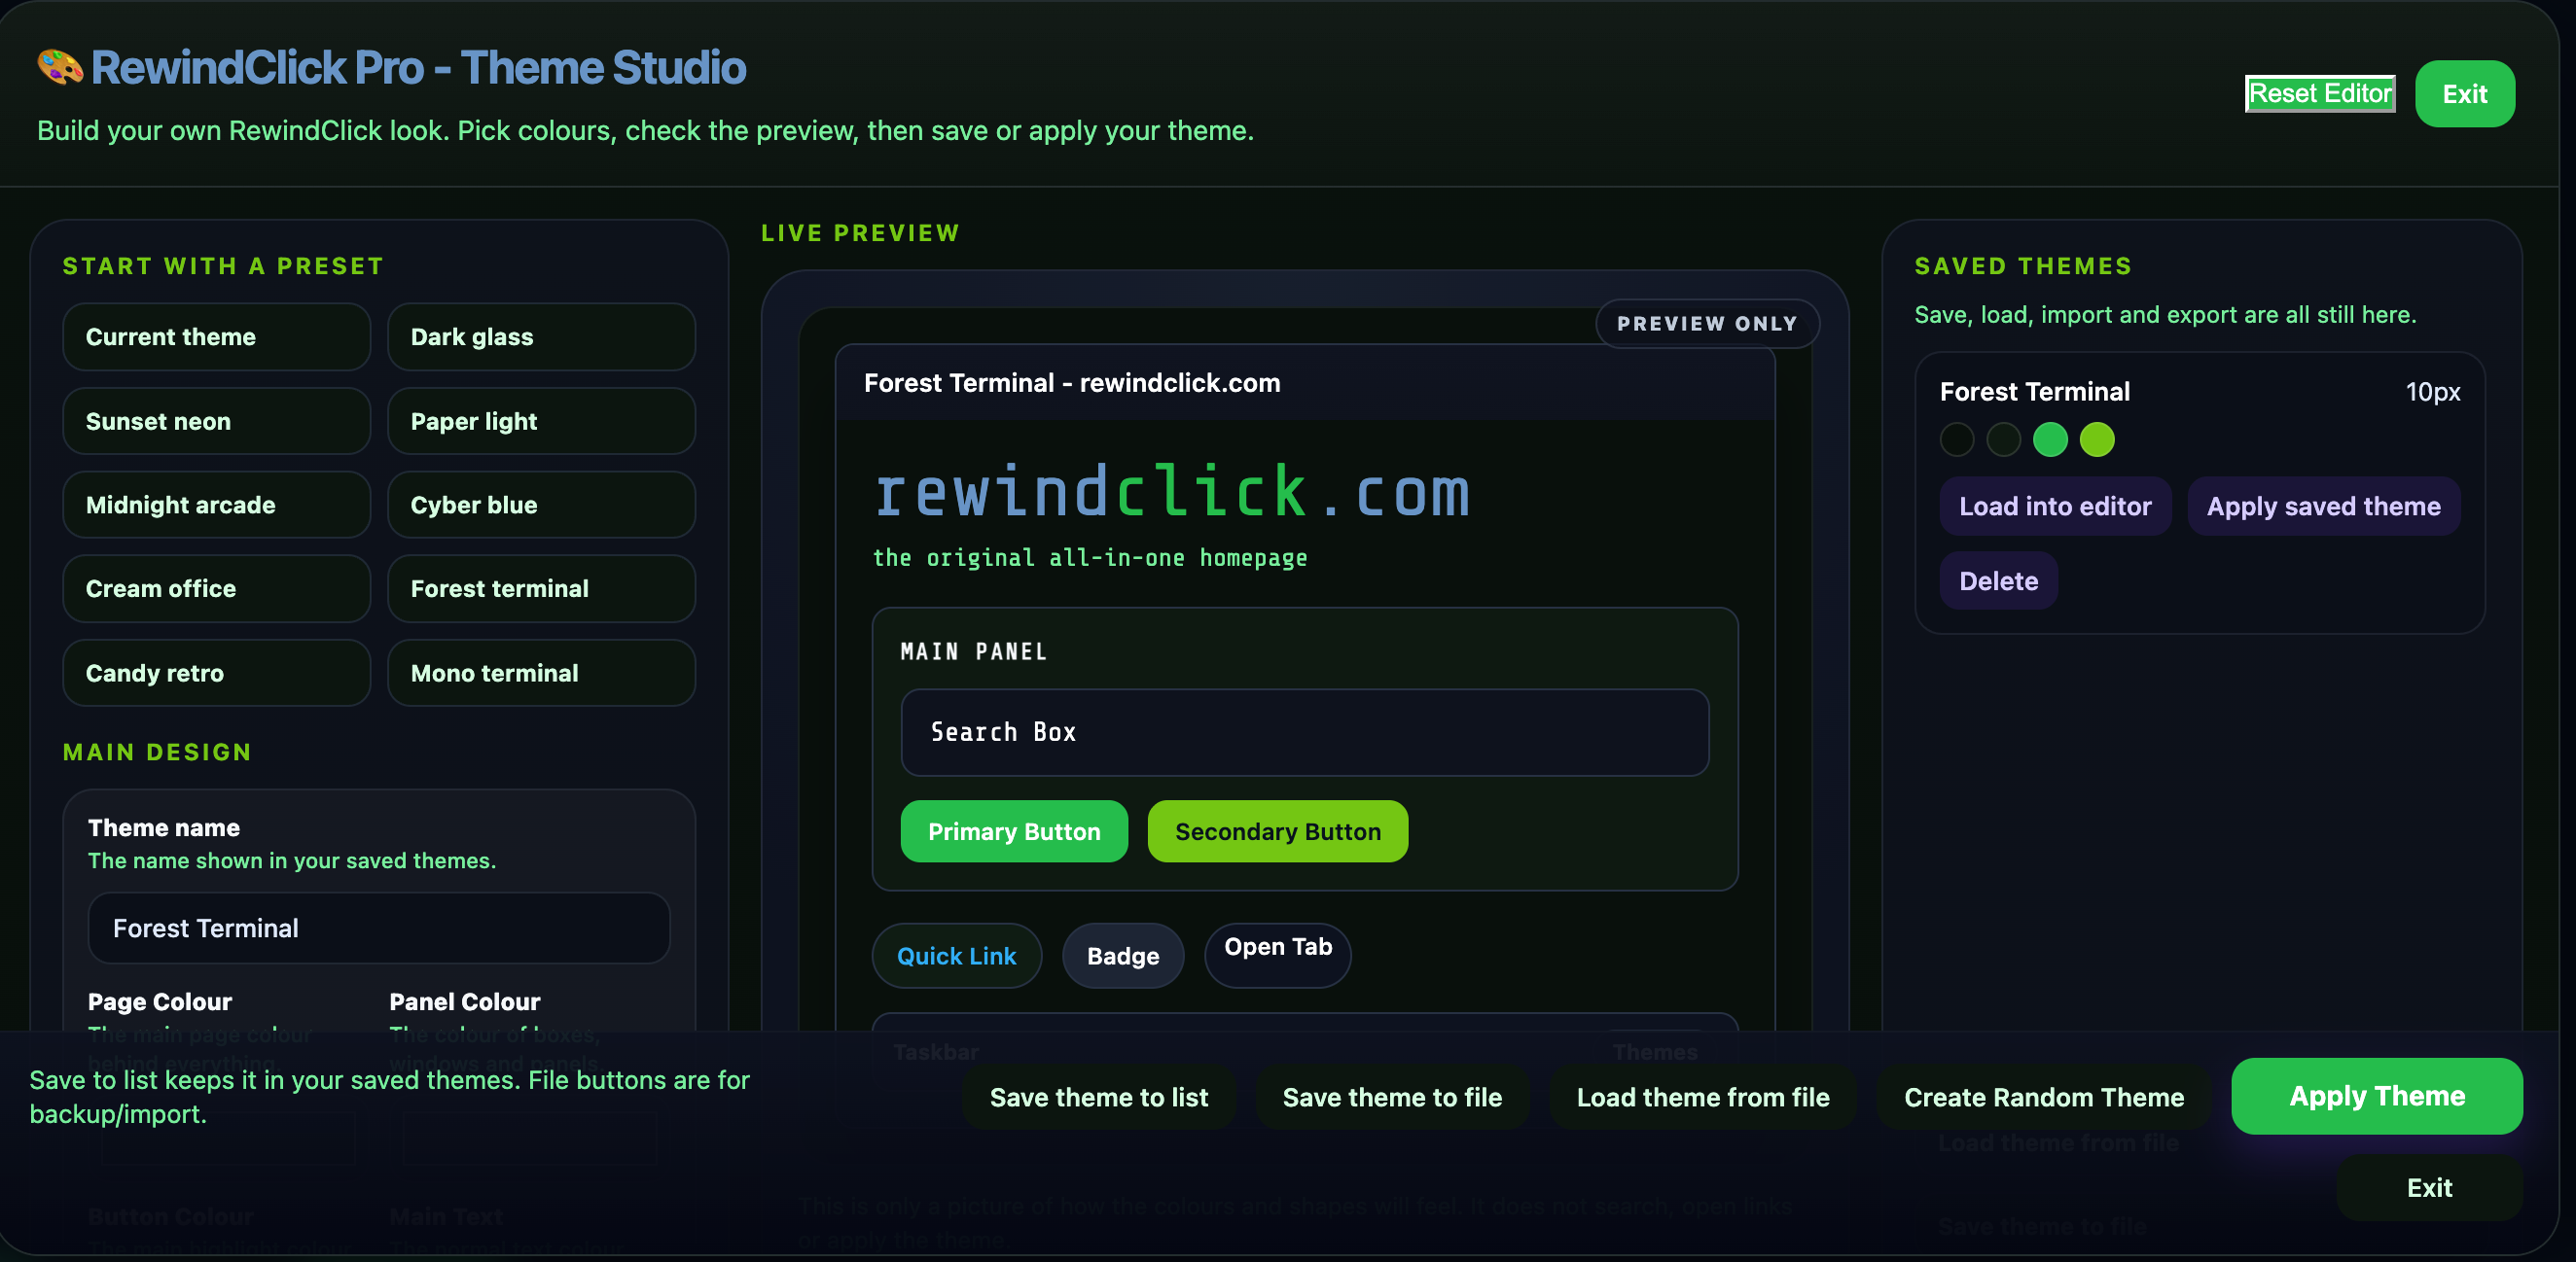Click the preview Secondary Button
This screenshot has width=2576, height=1262.
(x=1278, y=831)
